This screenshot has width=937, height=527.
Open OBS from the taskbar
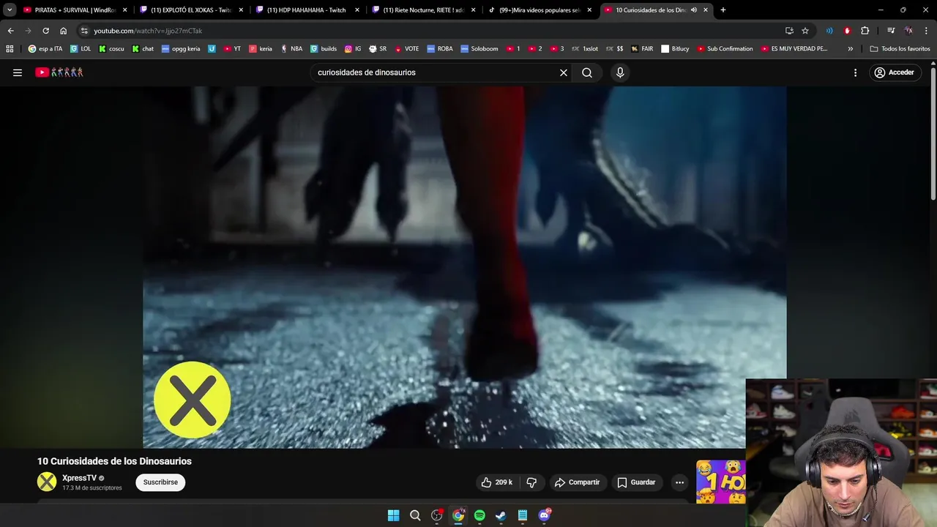pos(437,515)
